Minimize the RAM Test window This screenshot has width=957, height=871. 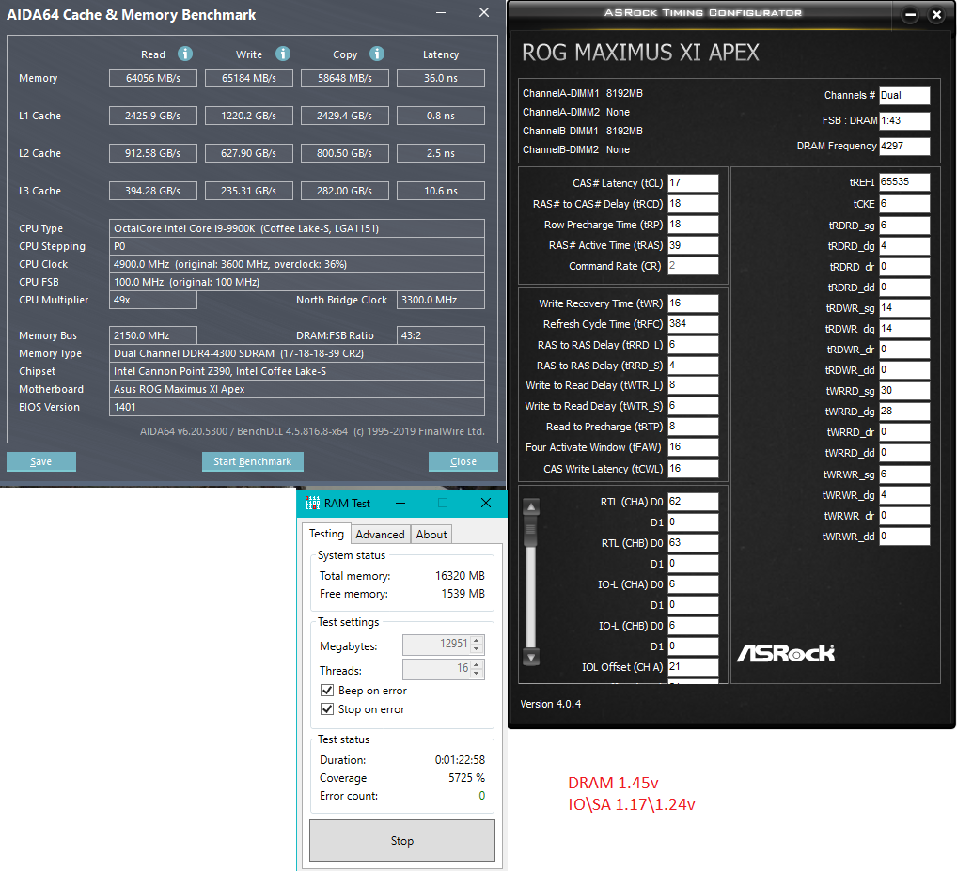(401, 503)
